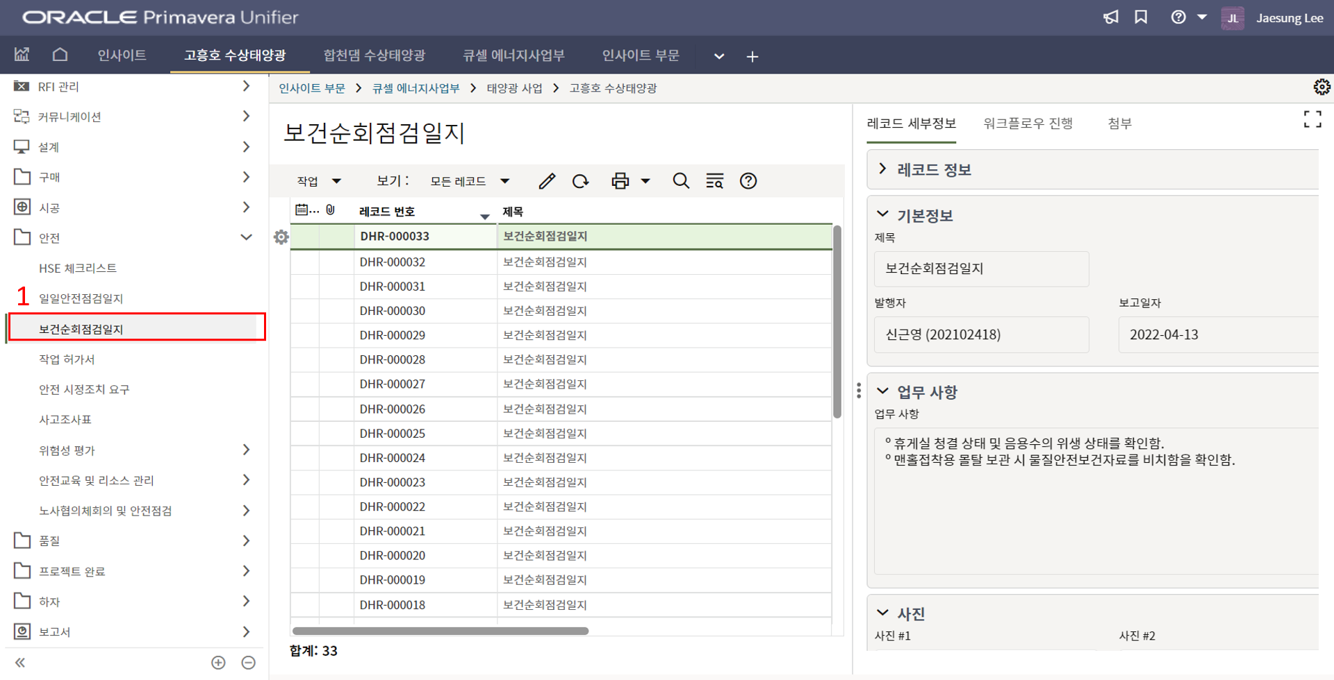Screen dimensions: 1334x680
Task: Click the 큐셀 에너지사업부 breadcrumb link
Action: pos(415,88)
